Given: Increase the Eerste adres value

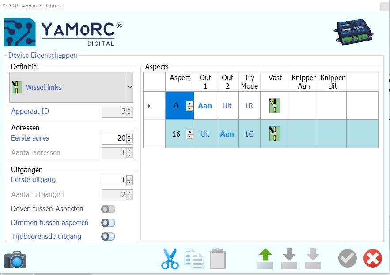Looking at the screenshot, I should (129, 136).
